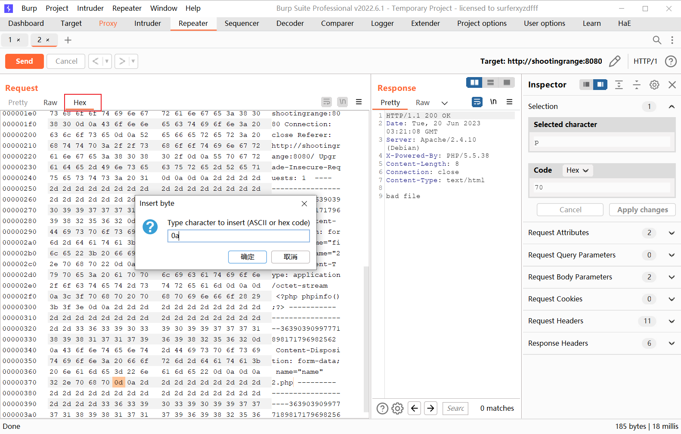Click the response search input field
The height and width of the screenshot is (434, 681).
(x=455, y=408)
